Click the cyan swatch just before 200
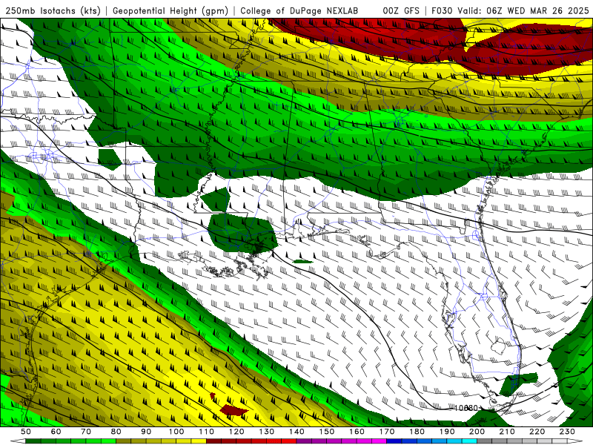 click(x=469, y=441)
